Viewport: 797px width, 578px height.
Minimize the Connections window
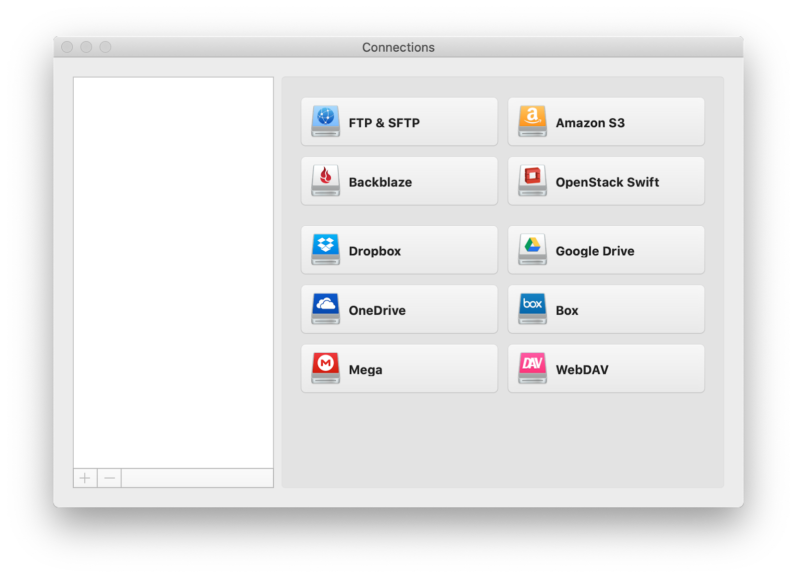click(86, 47)
